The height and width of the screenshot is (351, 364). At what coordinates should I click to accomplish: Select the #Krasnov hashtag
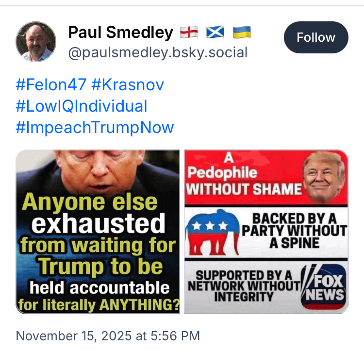point(128,85)
